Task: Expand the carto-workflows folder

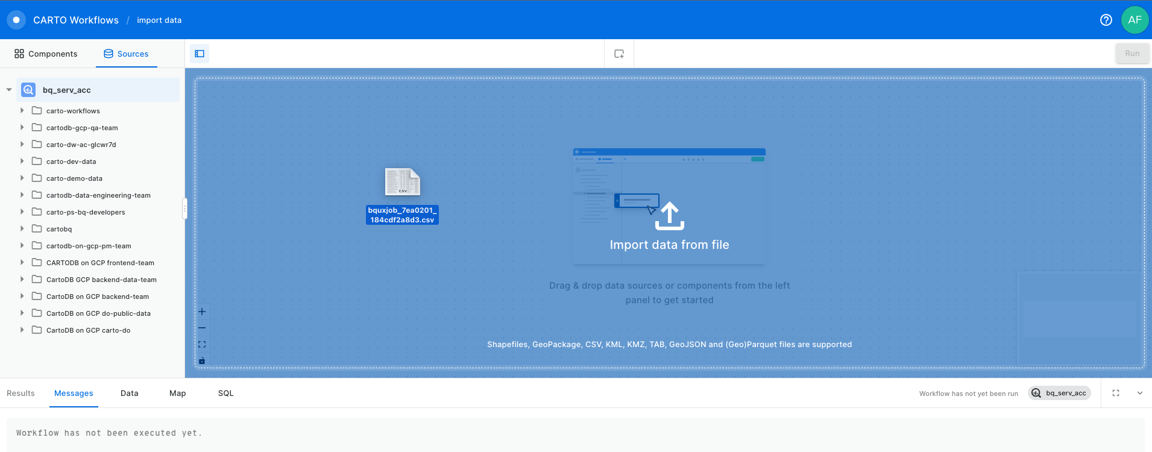Action: pyautogui.click(x=22, y=111)
